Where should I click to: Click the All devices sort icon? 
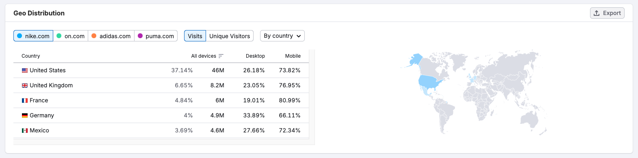(x=221, y=56)
